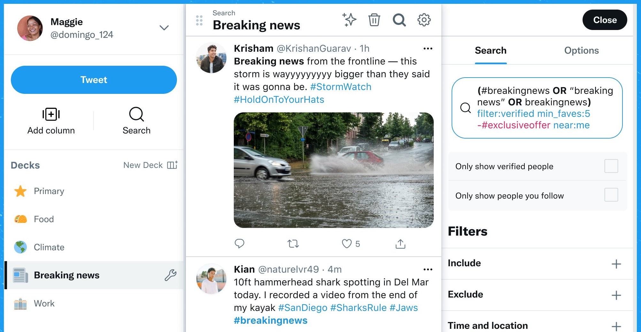Click the sparkle icon in column header
This screenshot has width=641, height=332.
pos(349,20)
